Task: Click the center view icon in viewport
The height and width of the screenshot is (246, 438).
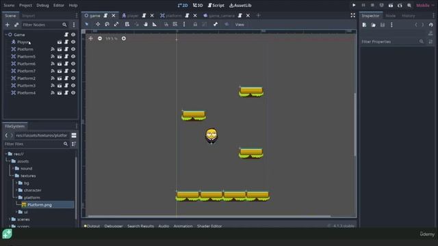Action: 90,38
